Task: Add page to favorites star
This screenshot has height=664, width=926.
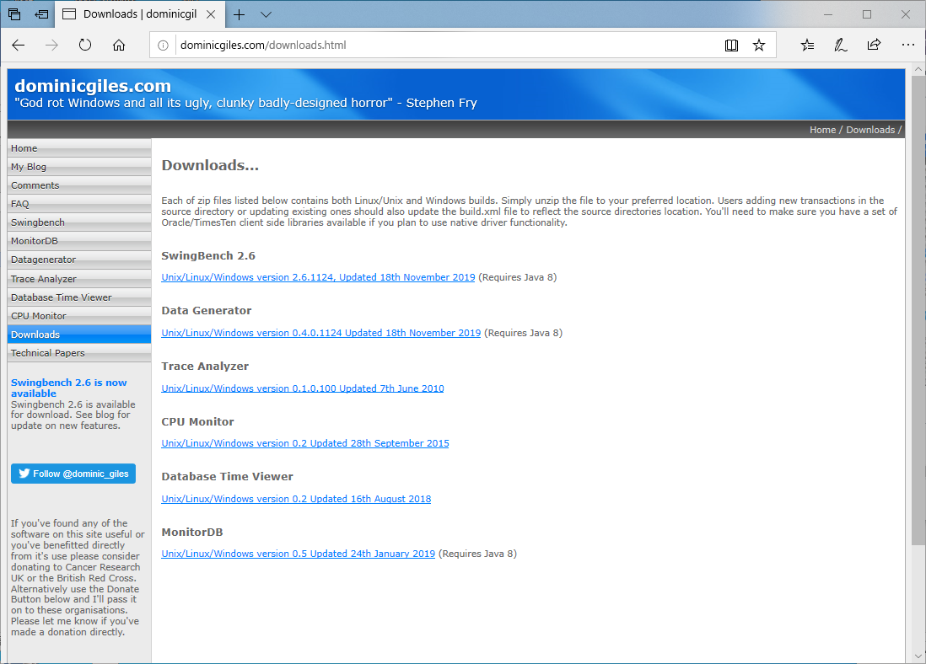Action: coord(759,45)
